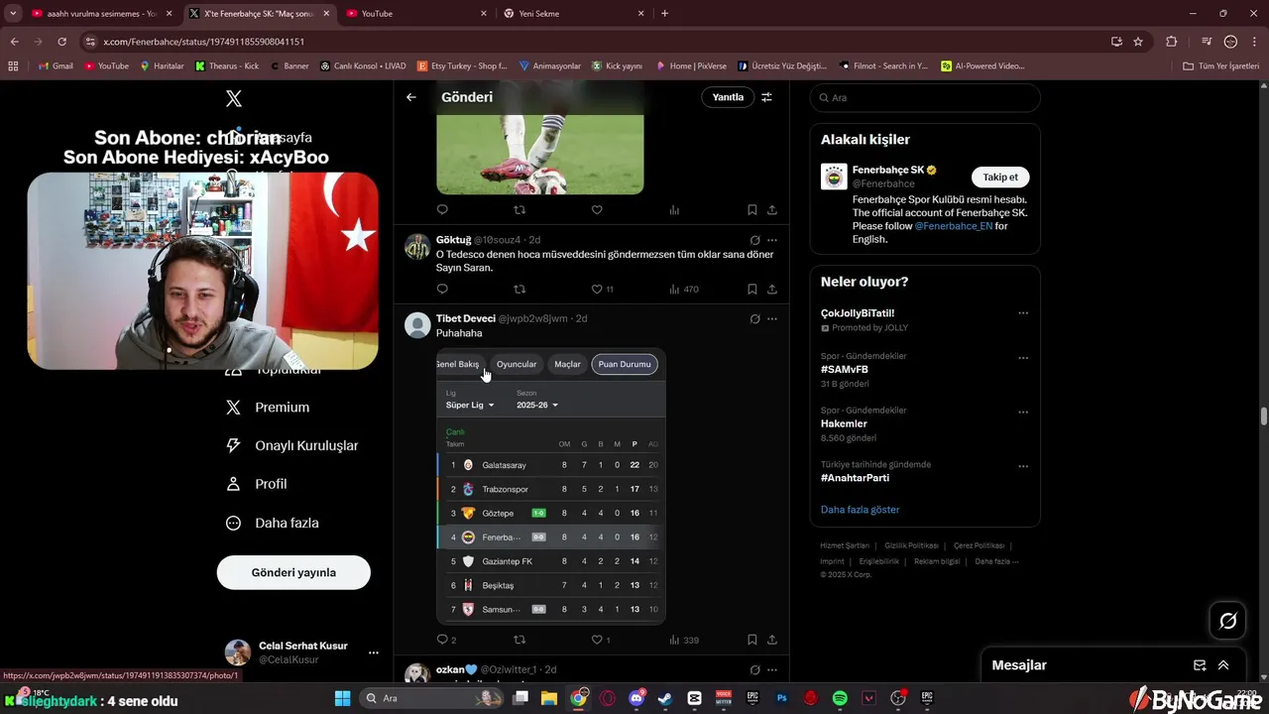
Task: Share Tibet Deveci's reply
Action: click(772, 640)
